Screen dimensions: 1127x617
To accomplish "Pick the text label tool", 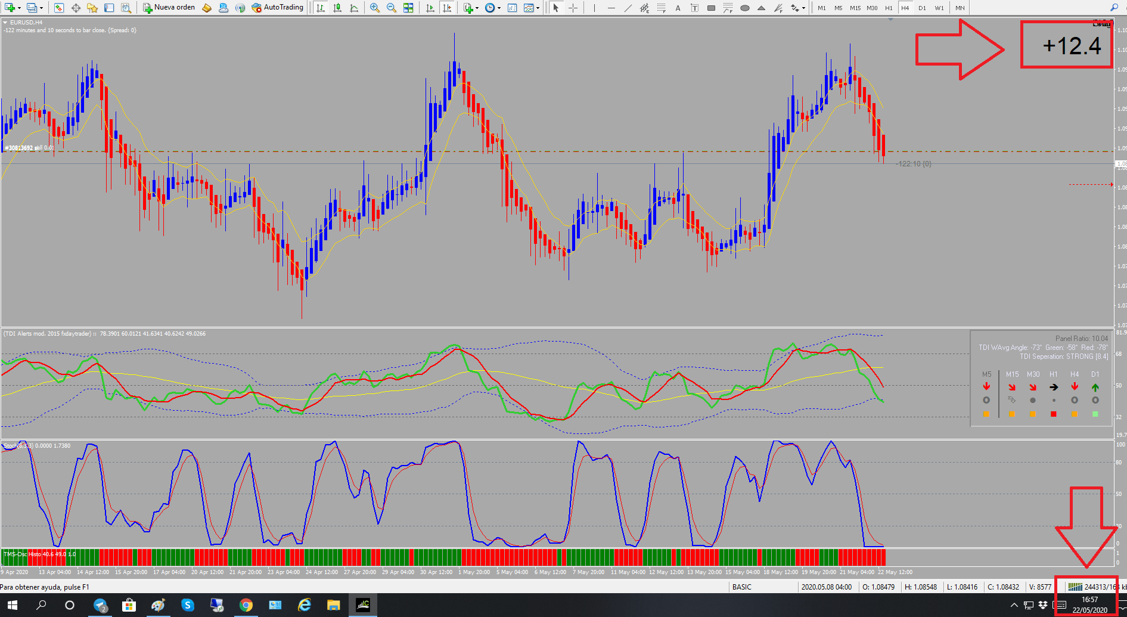I will [x=678, y=8].
